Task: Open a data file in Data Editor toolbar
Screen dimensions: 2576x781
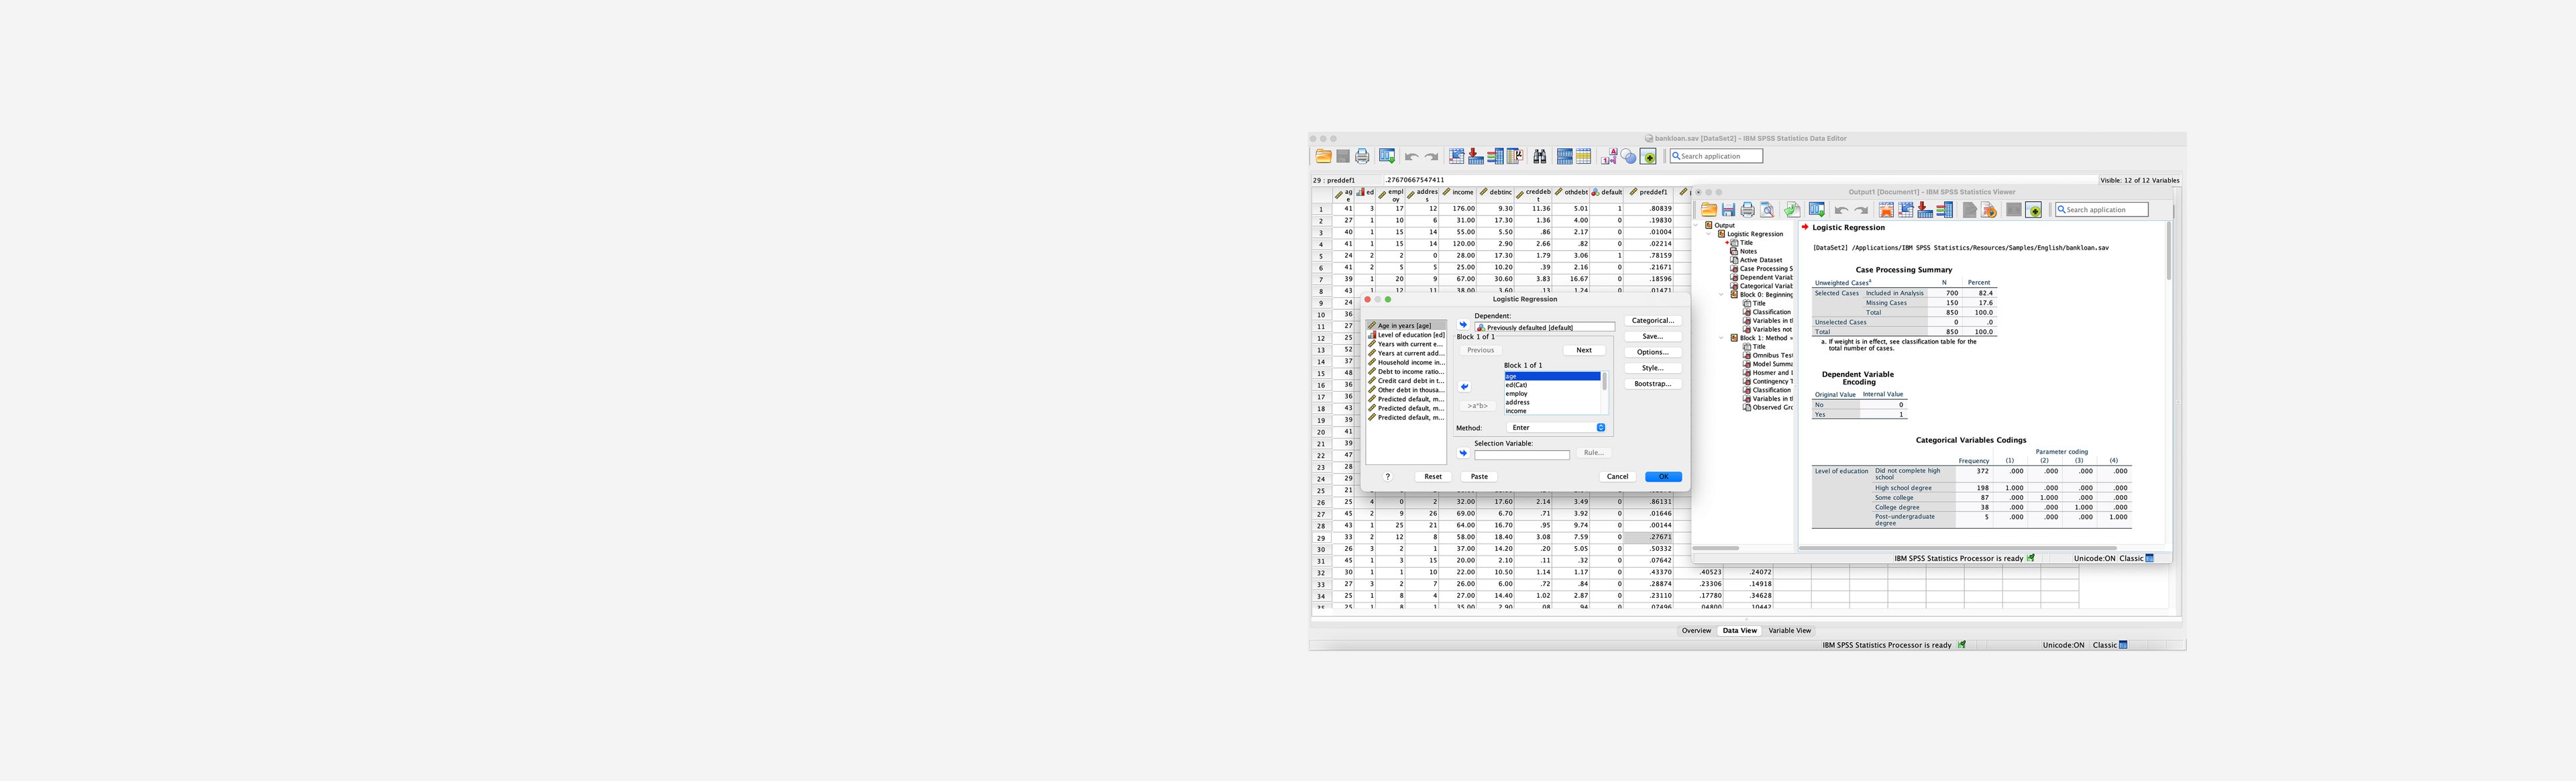Action: [x=1324, y=156]
